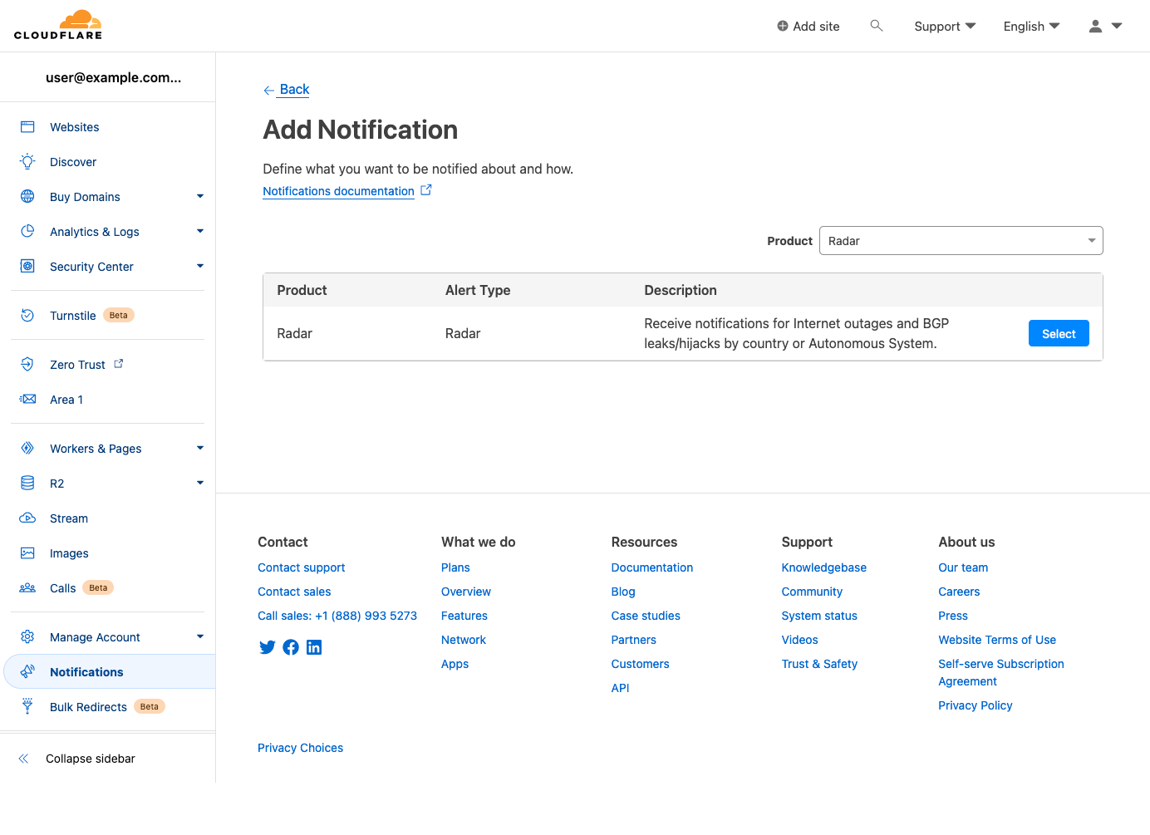Click the Analytics & Logs chart icon
This screenshot has width=1150, height=835.
(27, 232)
